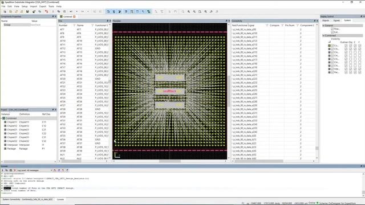Open the Edit menu
This screenshot has height=205, width=365.
(x=10, y=6)
